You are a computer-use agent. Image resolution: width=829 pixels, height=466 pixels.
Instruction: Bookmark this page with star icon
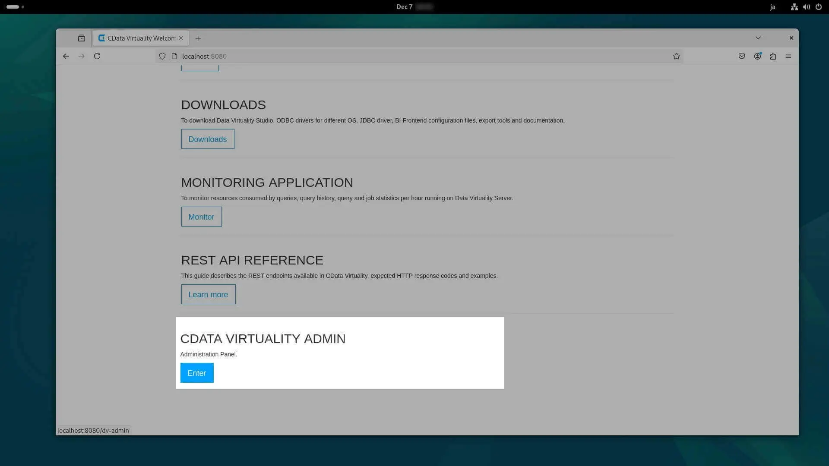[x=676, y=56]
